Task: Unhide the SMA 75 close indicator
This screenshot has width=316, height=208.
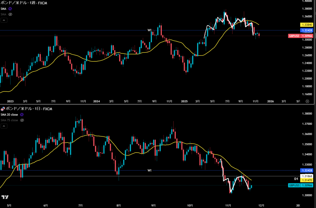Action: (22, 120)
